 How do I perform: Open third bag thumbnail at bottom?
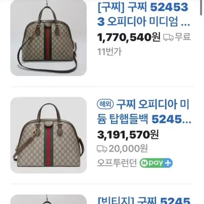click(48, 199)
